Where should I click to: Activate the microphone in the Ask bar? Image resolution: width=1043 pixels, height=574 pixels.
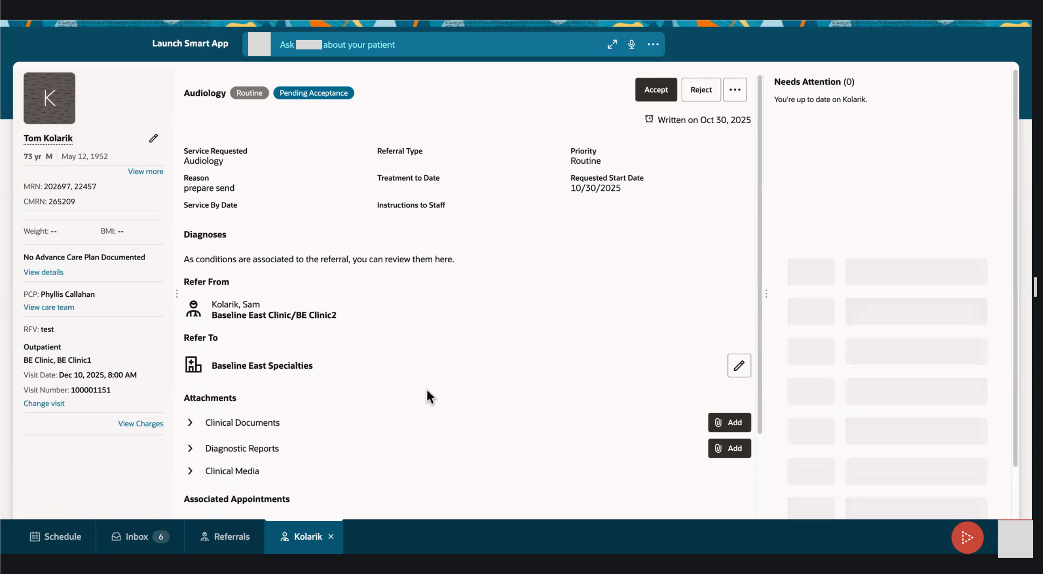632,44
